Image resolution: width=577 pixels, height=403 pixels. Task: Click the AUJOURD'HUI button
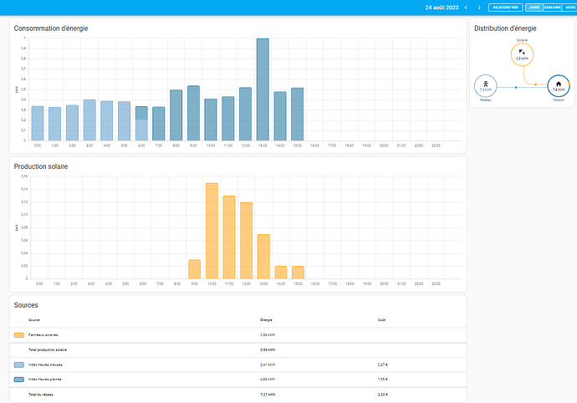506,8
